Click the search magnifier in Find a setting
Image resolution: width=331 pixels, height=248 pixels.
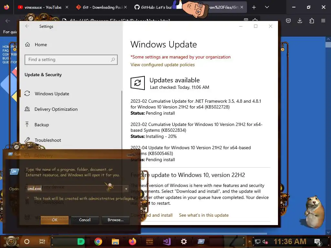(x=113, y=60)
